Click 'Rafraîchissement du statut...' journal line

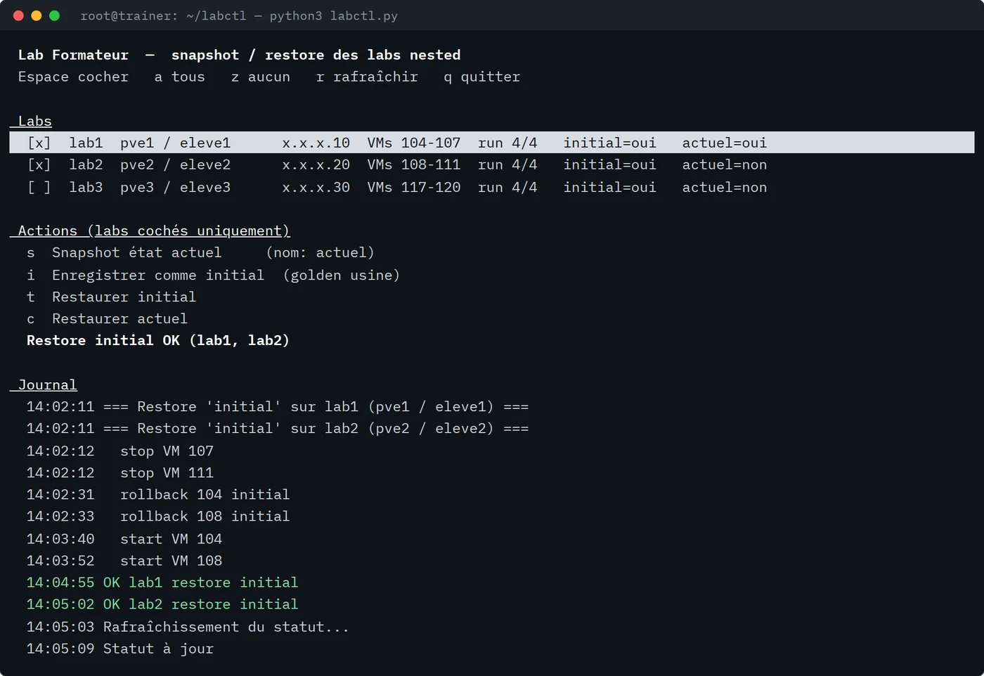tap(188, 626)
